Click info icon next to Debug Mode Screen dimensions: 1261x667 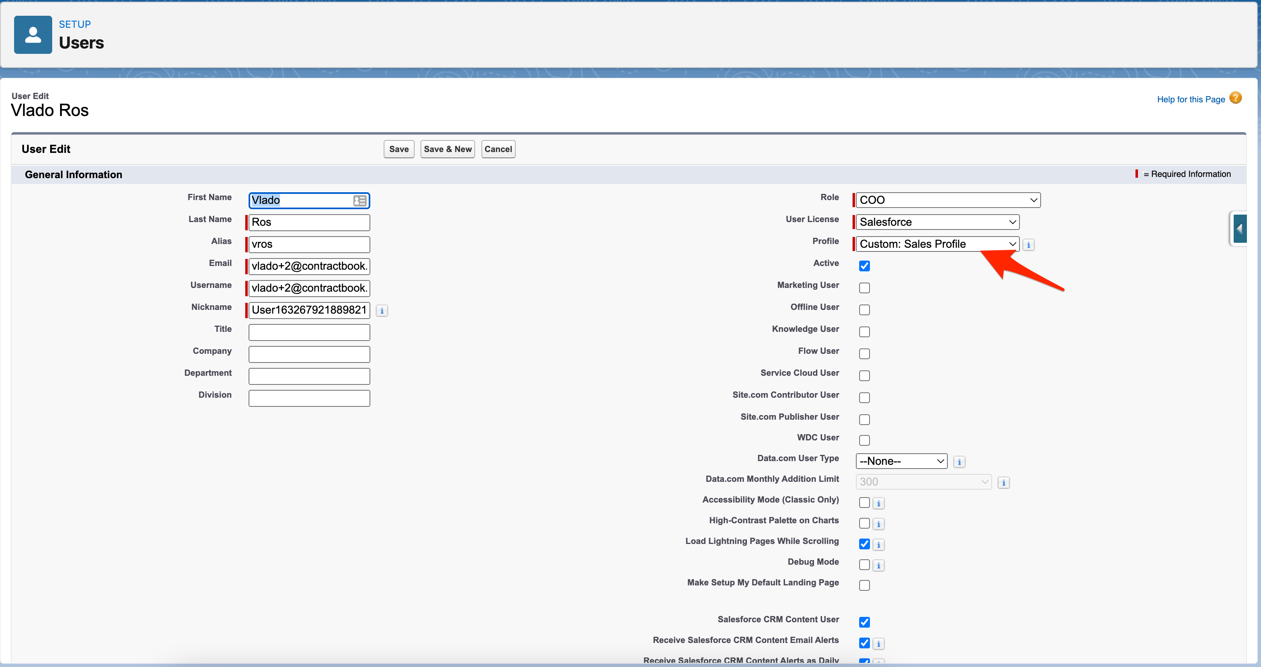pyautogui.click(x=879, y=565)
